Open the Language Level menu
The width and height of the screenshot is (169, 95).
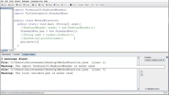(x=37, y=1)
